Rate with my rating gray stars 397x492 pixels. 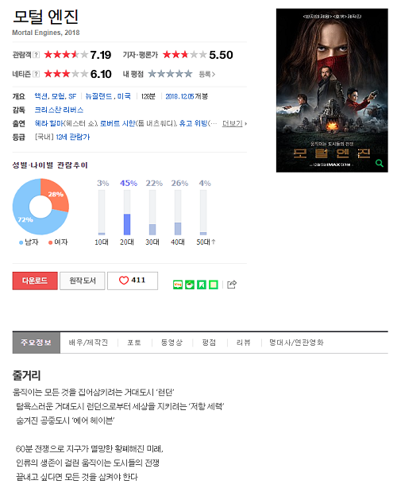click(170, 74)
